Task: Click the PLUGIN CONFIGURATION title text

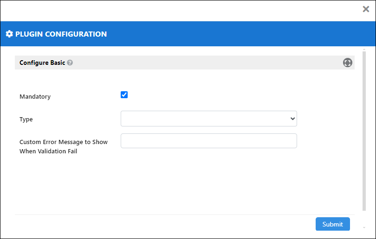Action: click(x=61, y=34)
